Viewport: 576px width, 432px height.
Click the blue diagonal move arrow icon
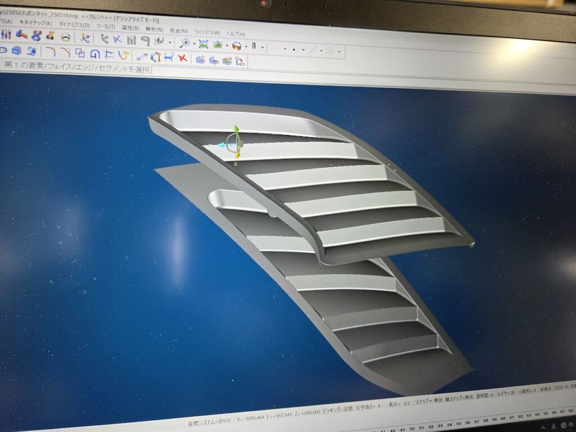pos(142,57)
